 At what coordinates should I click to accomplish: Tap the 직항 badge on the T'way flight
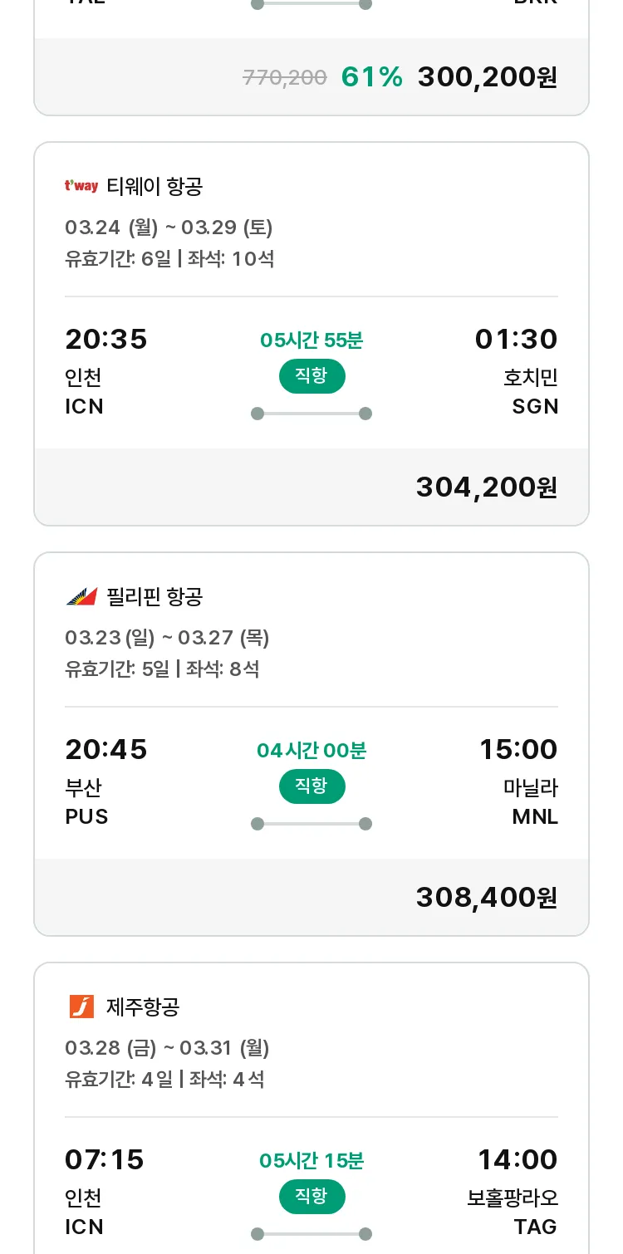point(311,376)
